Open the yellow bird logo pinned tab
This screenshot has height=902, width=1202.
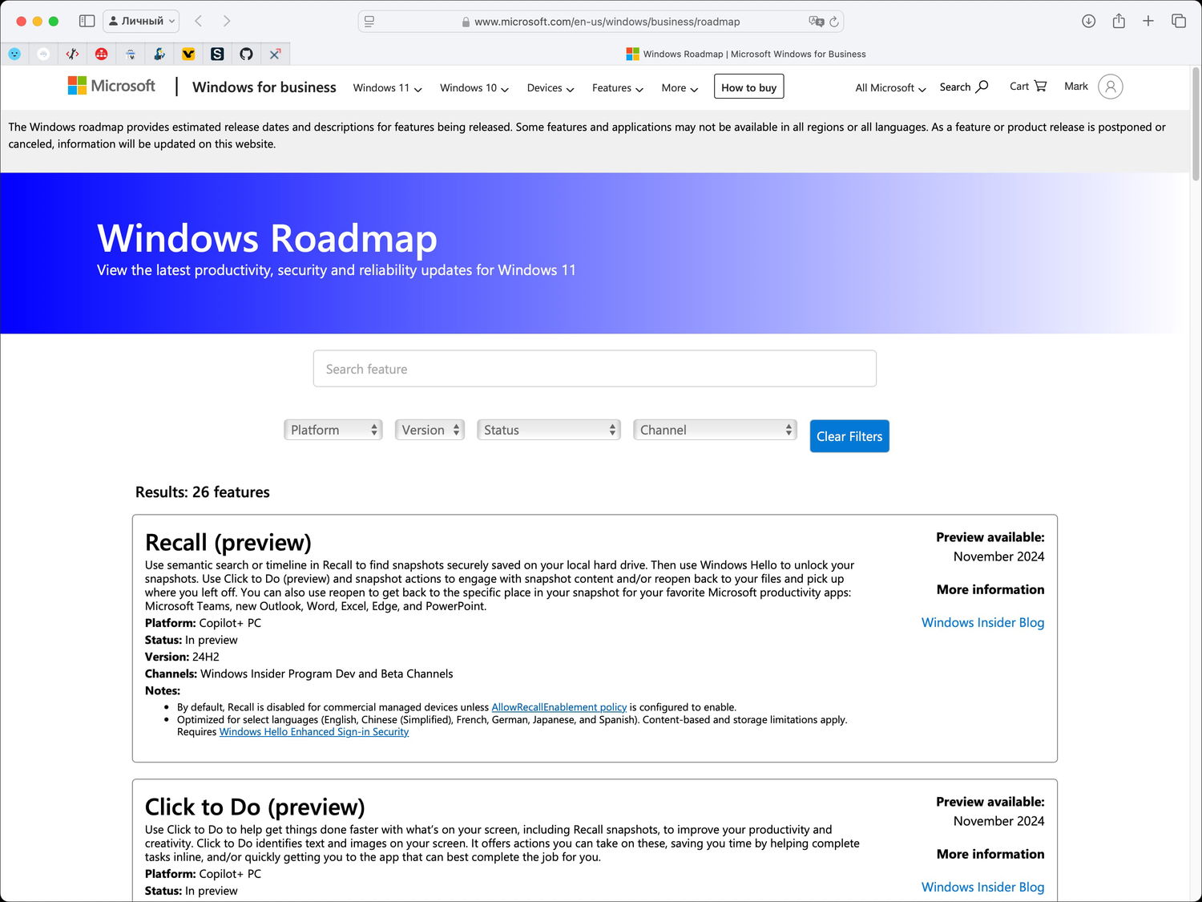point(188,54)
